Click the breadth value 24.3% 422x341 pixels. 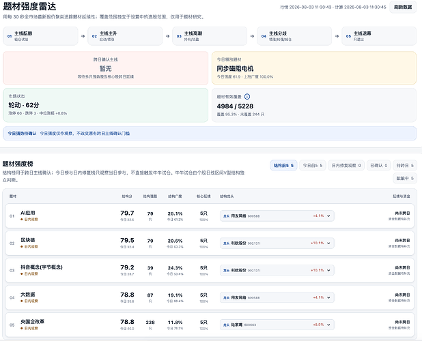pyautogui.click(x=175, y=268)
